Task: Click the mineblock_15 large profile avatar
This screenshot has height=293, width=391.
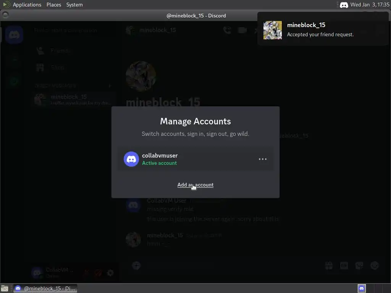Action: [x=141, y=76]
